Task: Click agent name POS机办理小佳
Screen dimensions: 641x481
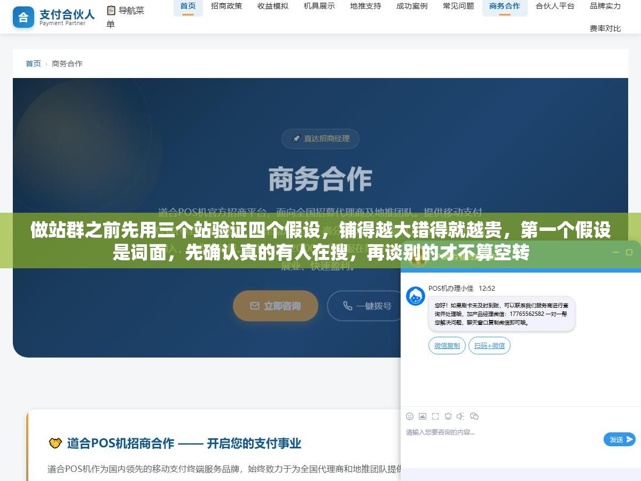Action: (x=451, y=288)
